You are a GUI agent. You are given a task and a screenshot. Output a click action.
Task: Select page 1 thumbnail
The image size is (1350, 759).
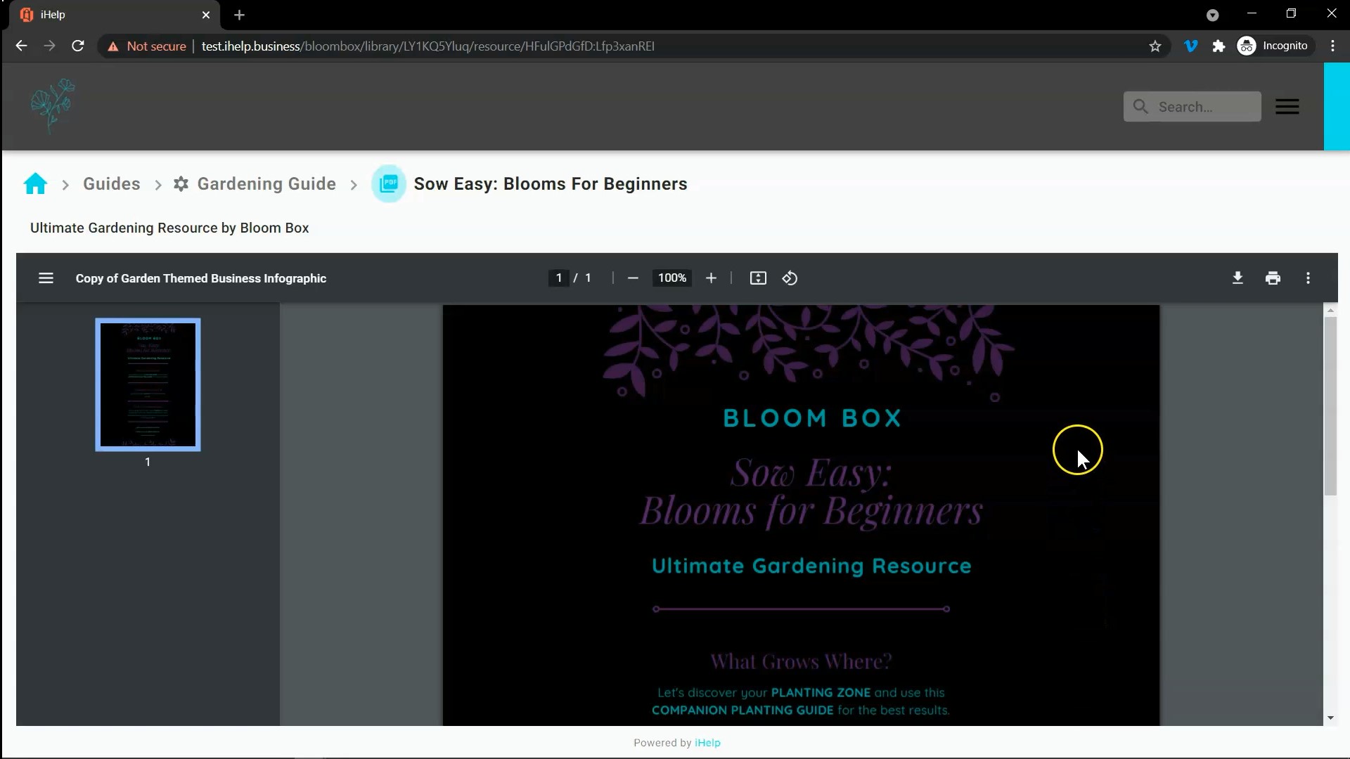[148, 384]
